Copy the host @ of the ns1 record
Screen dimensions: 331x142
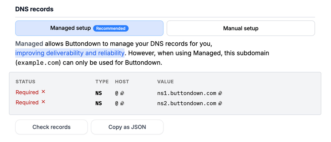point(122,93)
